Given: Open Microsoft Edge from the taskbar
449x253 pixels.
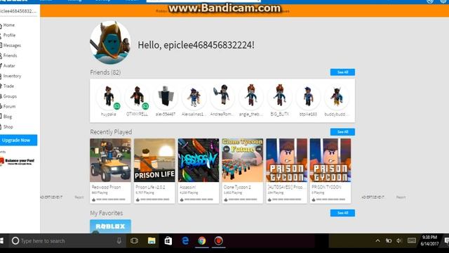Looking at the screenshot, I should pyautogui.click(x=185, y=241).
